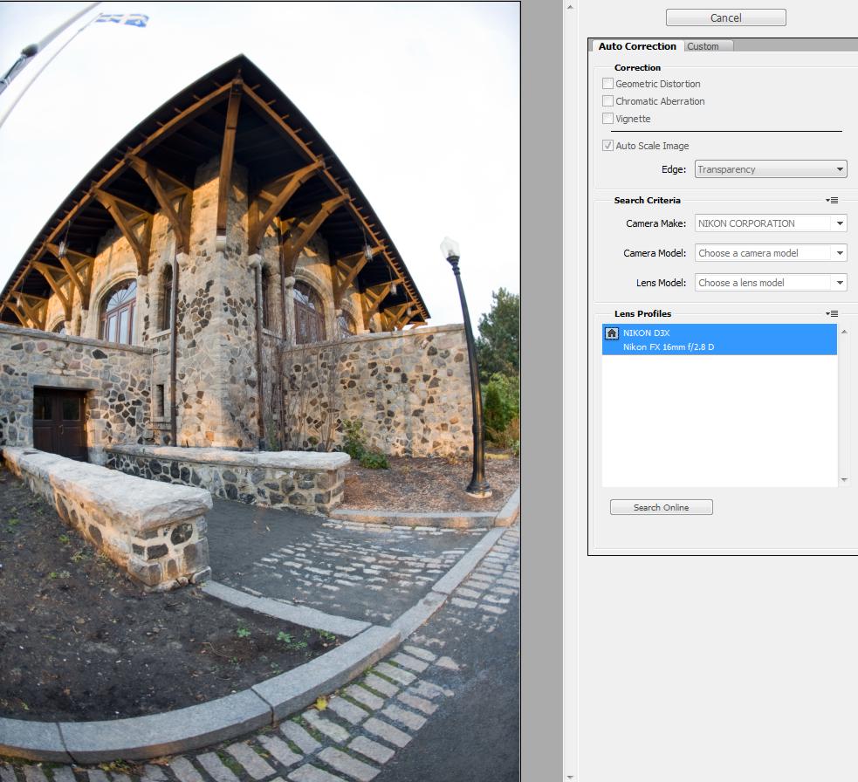Expand the Camera Make dropdown
The height and width of the screenshot is (782, 858).
[x=771, y=223]
